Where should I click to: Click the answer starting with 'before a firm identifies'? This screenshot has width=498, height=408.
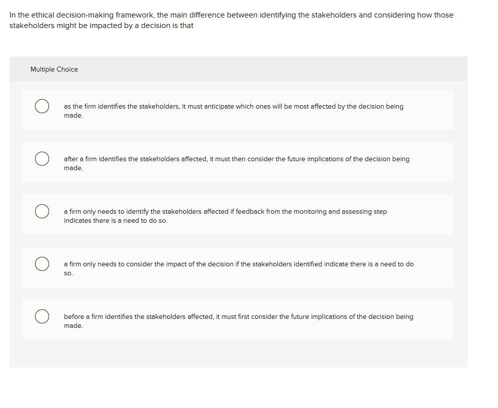238,321
